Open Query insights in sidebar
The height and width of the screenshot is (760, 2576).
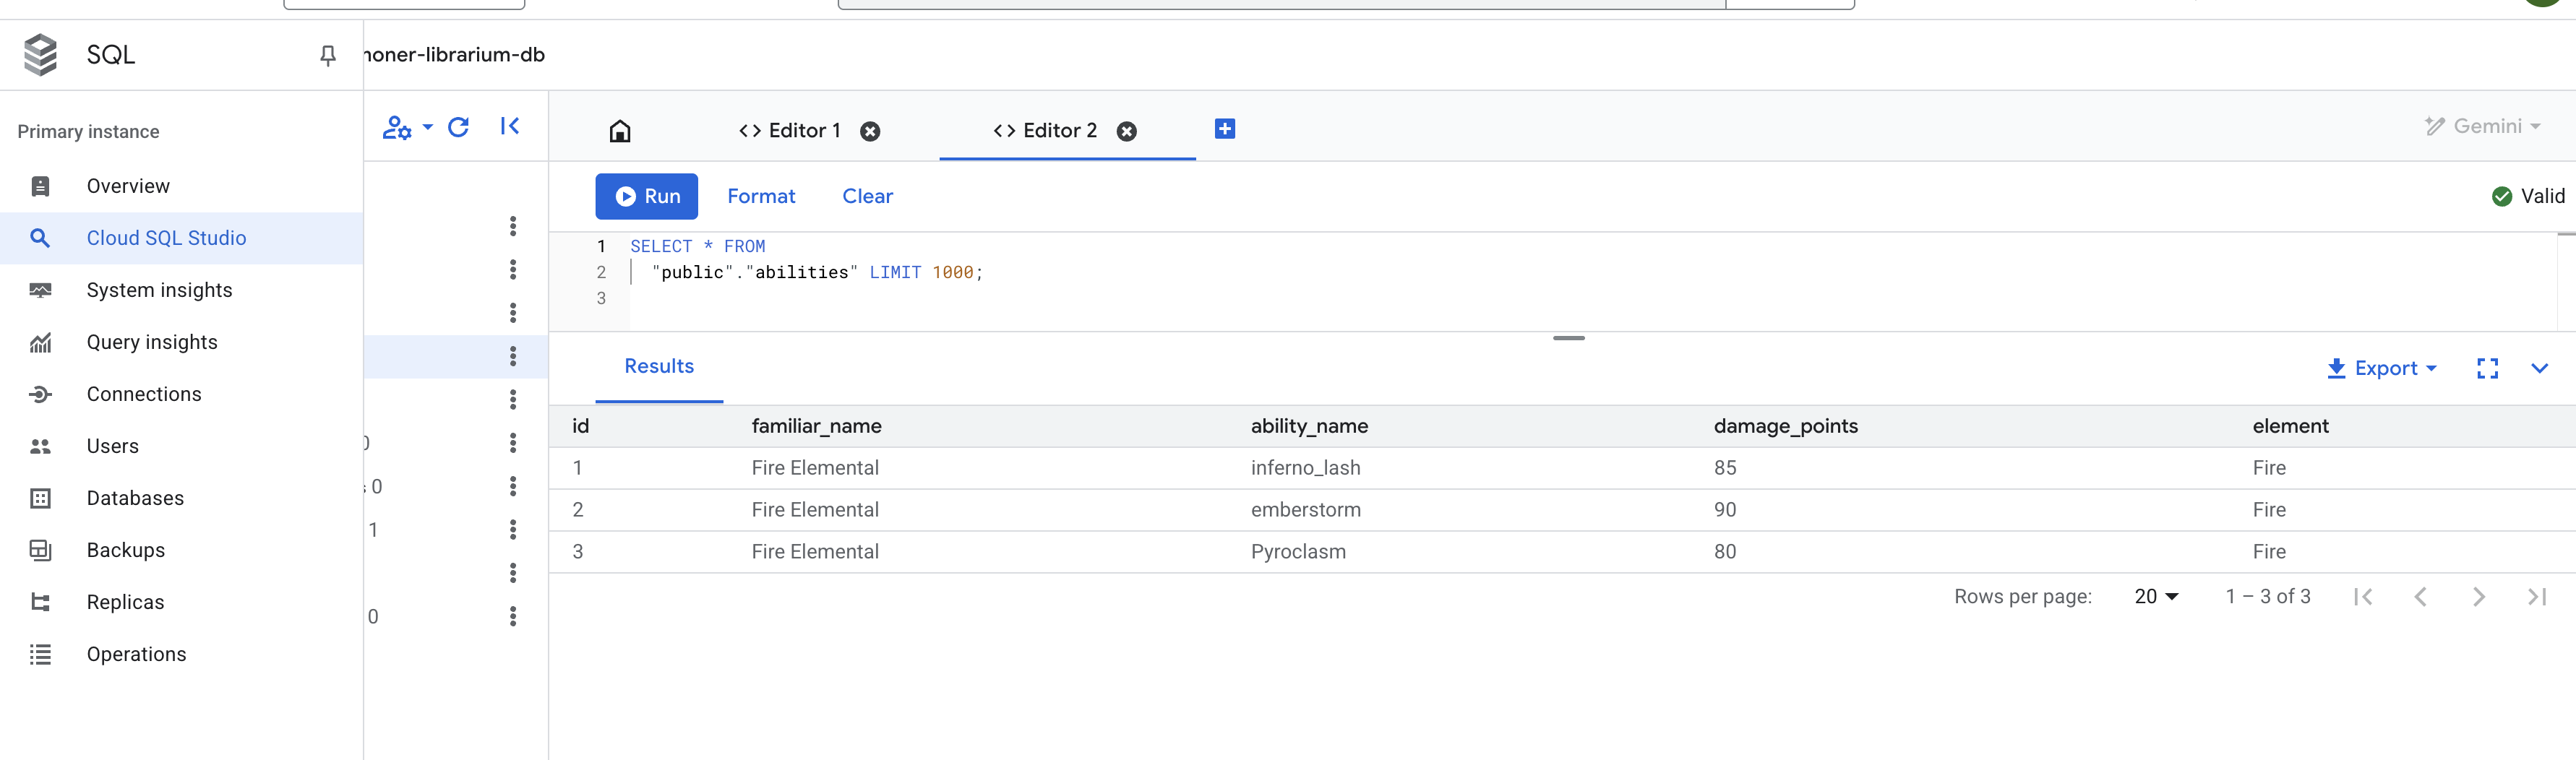click(x=152, y=342)
